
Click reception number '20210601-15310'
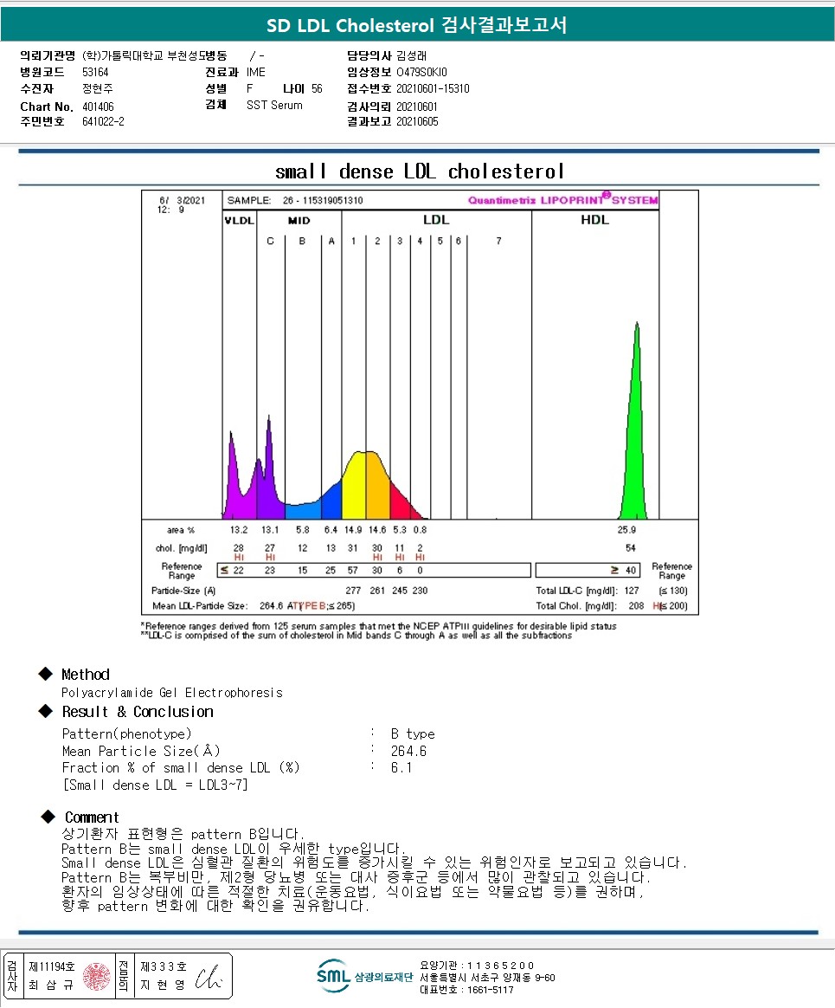coord(433,88)
